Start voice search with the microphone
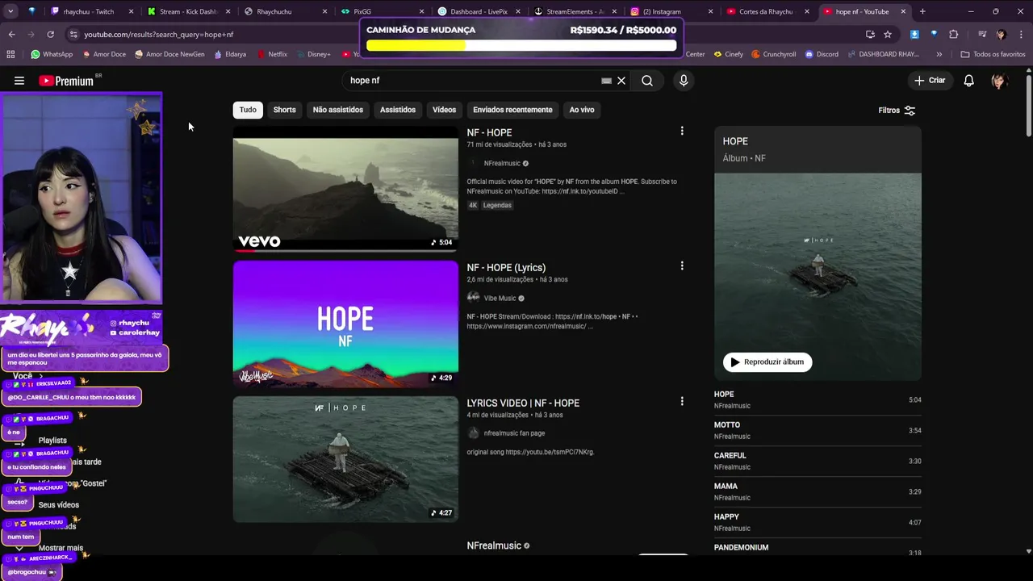 pos(684,81)
